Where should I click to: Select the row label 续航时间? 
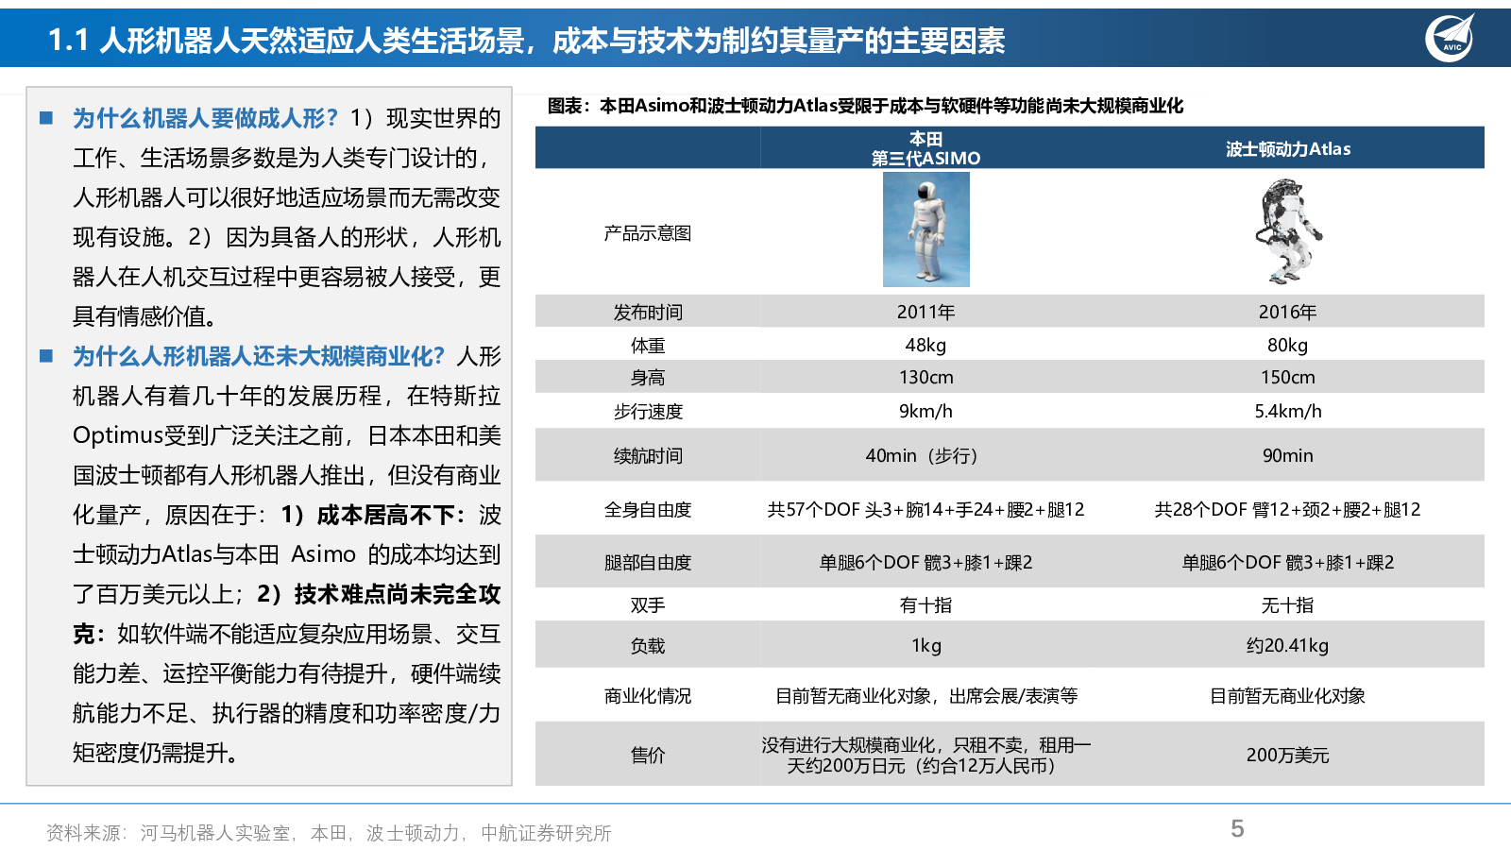pyautogui.click(x=648, y=455)
